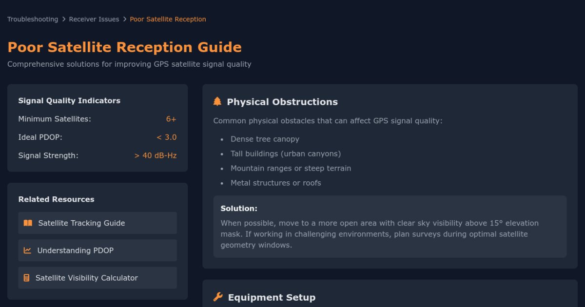Screen dimensions: 585x307
Task: Click the ideal PDOP value of 3.0
Action: point(166,137)
